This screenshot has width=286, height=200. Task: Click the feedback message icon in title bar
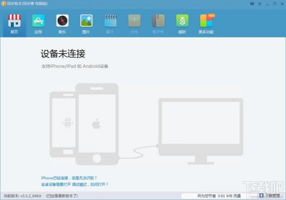click(x=252, y=4)
